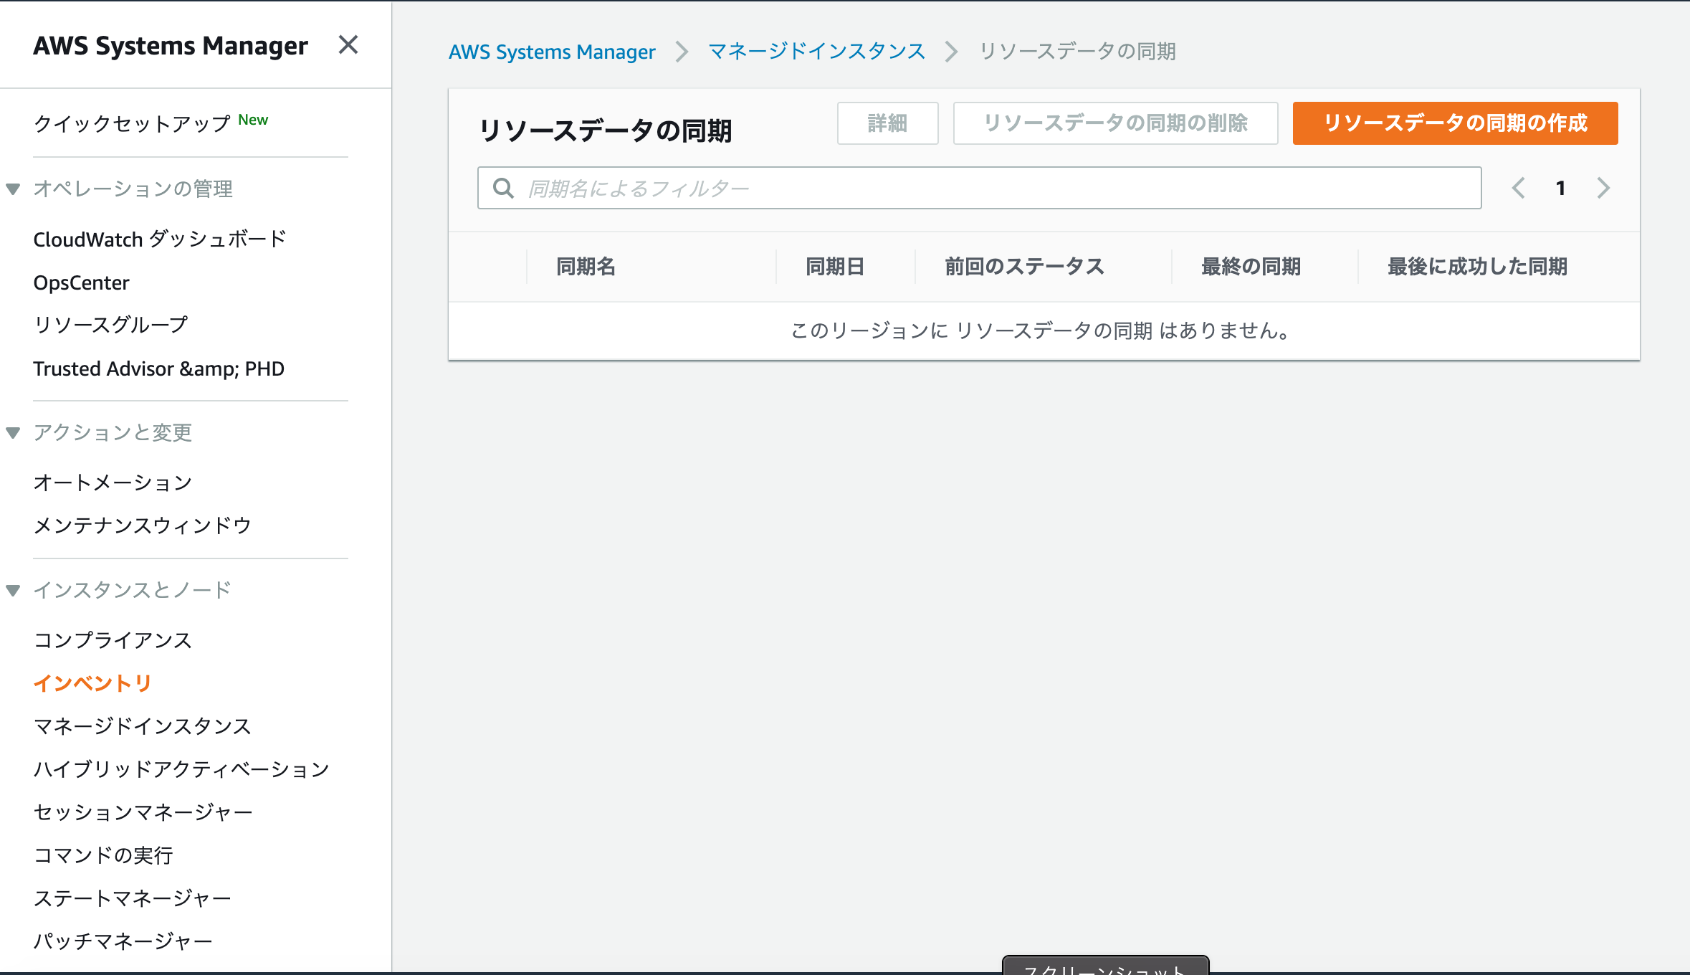1690x975 pixels.
Task: Click the search magnifier icon in filter
Action: coord(504,189)
